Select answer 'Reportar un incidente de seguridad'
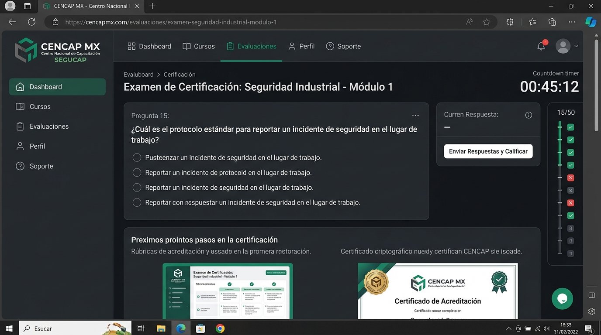The image size is (601, 335). [137, 188]
